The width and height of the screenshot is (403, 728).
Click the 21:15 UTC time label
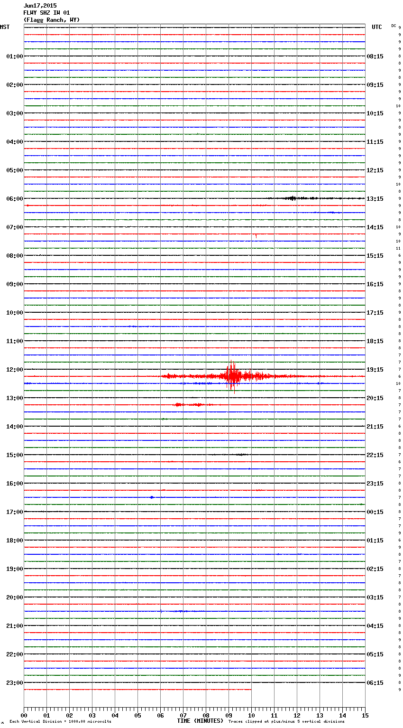[x=375, y=427]
